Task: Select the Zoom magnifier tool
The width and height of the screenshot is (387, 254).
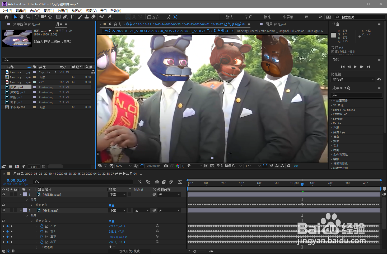Action: pyautogui.click(x=28, y=17)
